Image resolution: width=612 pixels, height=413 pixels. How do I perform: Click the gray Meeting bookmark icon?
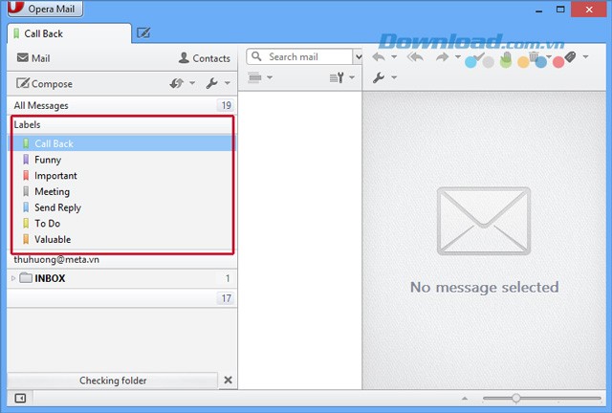point(26,191)
